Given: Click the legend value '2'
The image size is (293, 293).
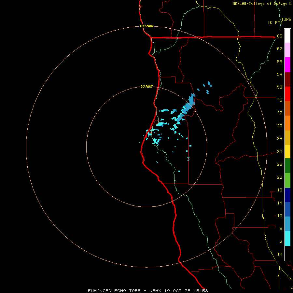Looking at the screenshot, I should (x=281, y=242).
